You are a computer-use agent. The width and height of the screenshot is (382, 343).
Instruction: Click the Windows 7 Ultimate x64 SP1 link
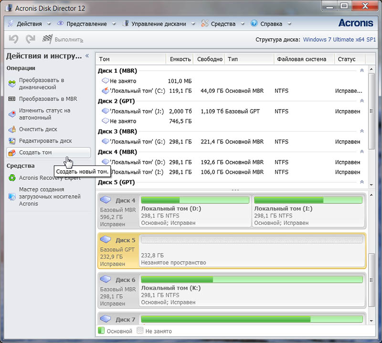pos(340,40)
